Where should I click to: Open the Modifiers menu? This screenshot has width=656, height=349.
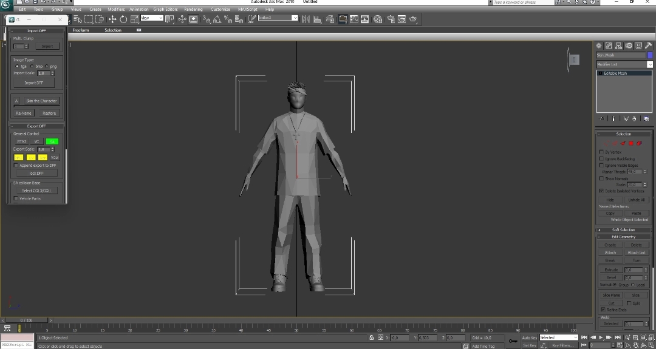(x=116, y=10)
